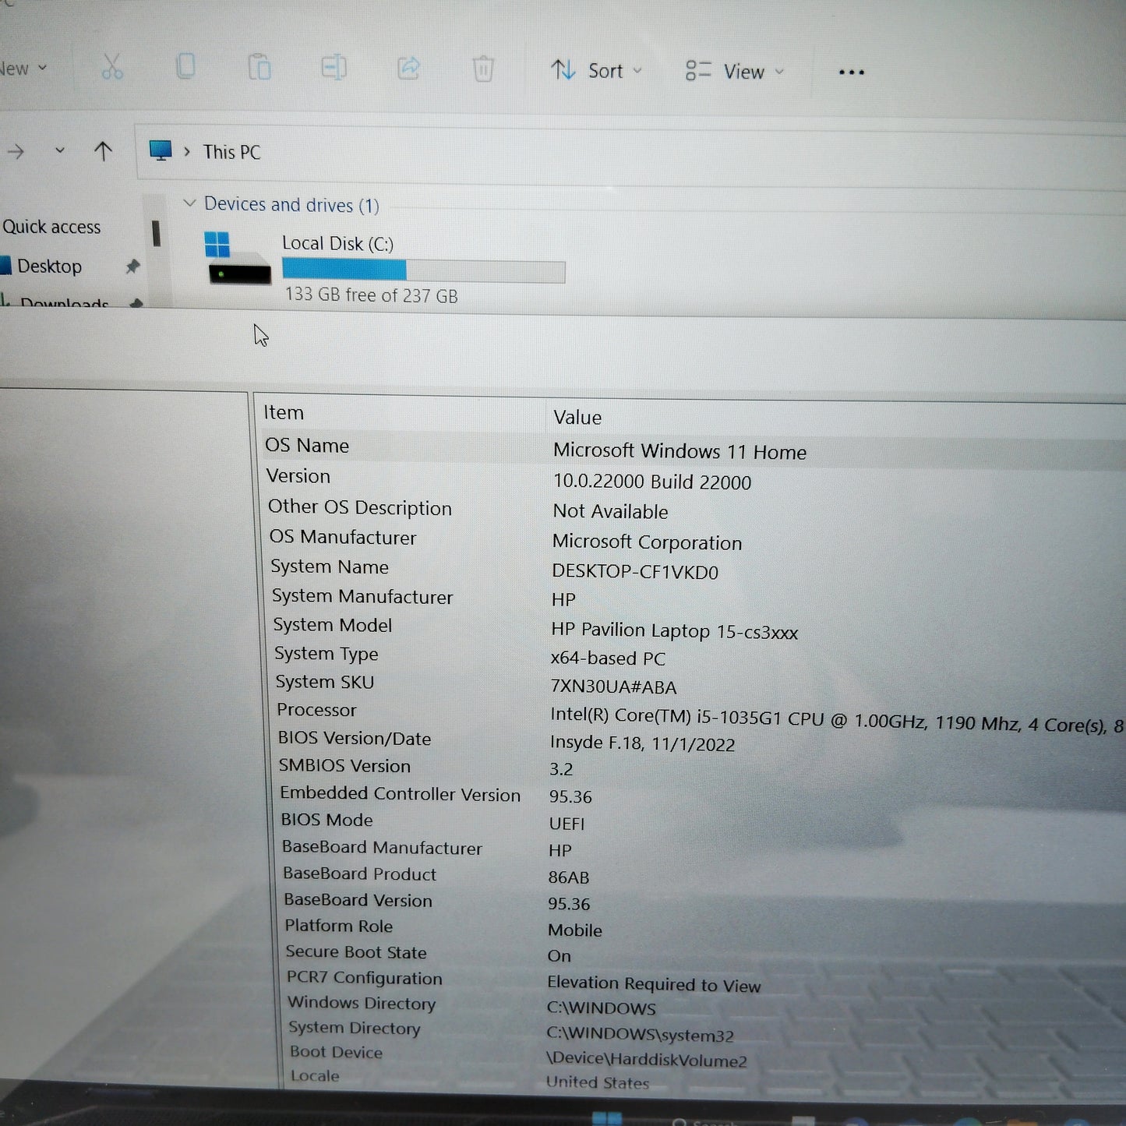Screen dimensions: 1126x1126
Task: Click 133 GB free of 237 GB text
Action: (x=371, y=295)
